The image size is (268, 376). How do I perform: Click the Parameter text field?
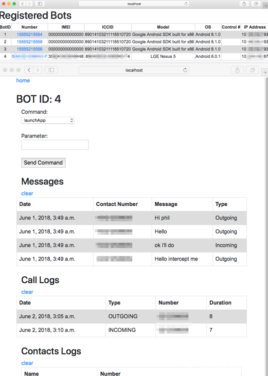(x=55, y=145)
